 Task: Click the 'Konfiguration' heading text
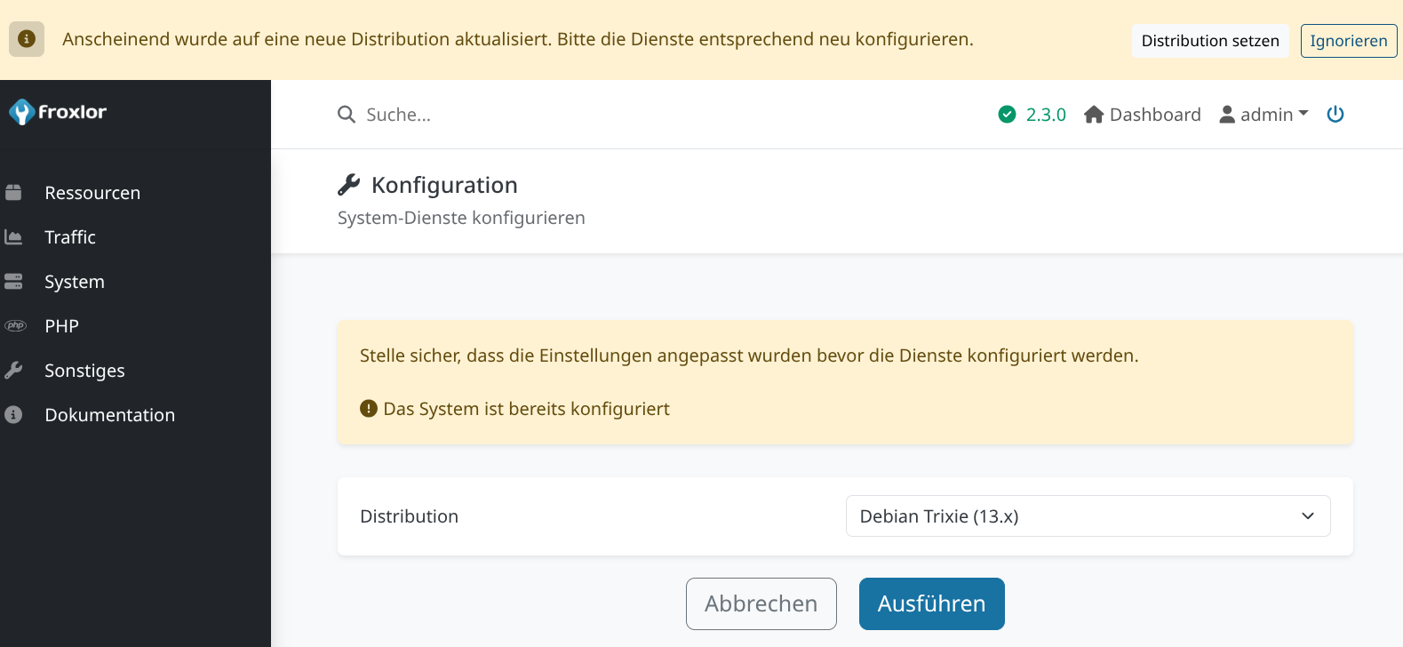point(444,185)
